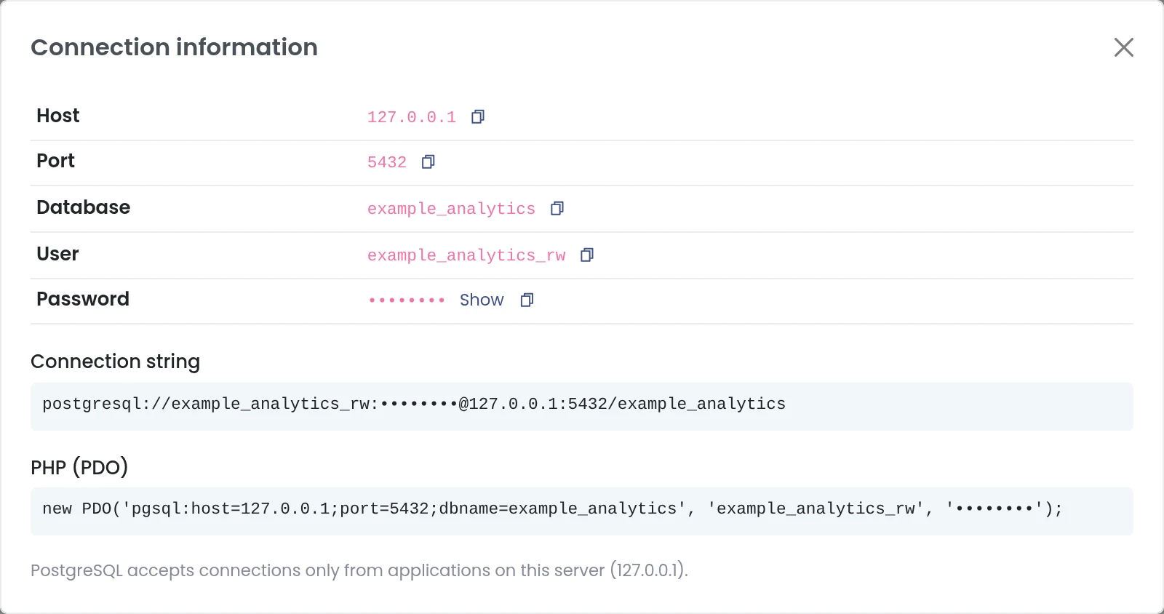Copy the User name example_analytics_rw
Screen dimensions: 1164x614
pos(587,255)
